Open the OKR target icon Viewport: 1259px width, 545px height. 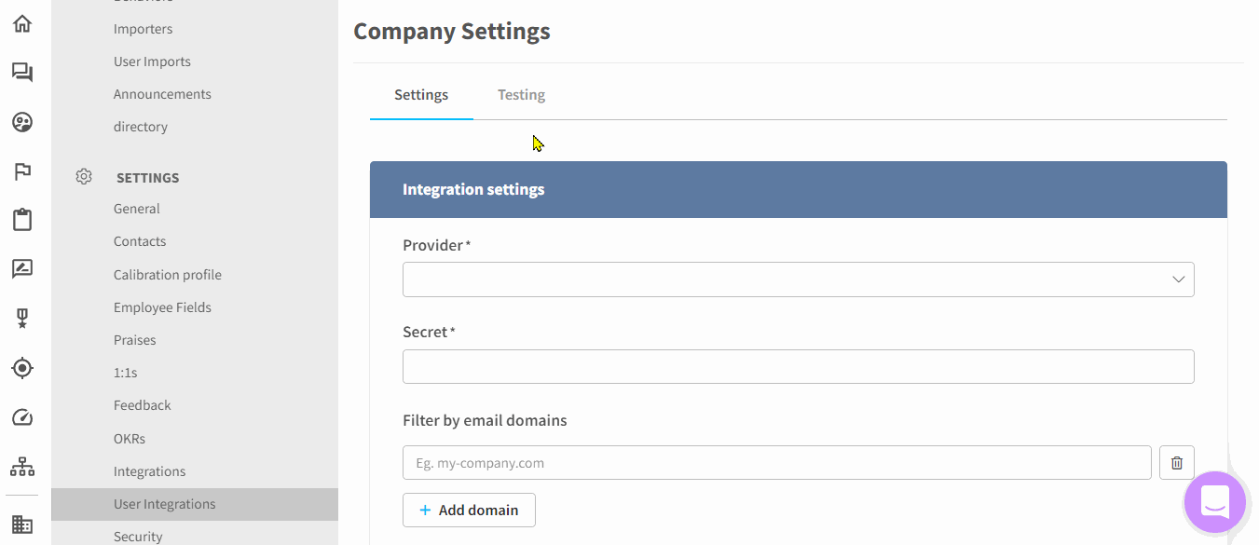tap(21, 367)
